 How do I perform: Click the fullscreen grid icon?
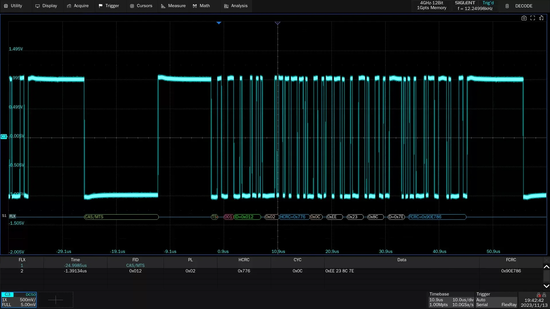click(x=533, y=18)
